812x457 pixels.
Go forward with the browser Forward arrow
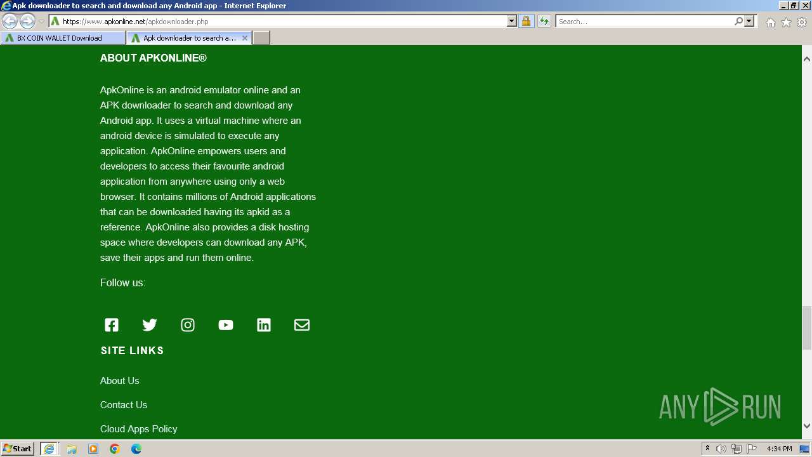pyautogui.click(x=27, y=21)
